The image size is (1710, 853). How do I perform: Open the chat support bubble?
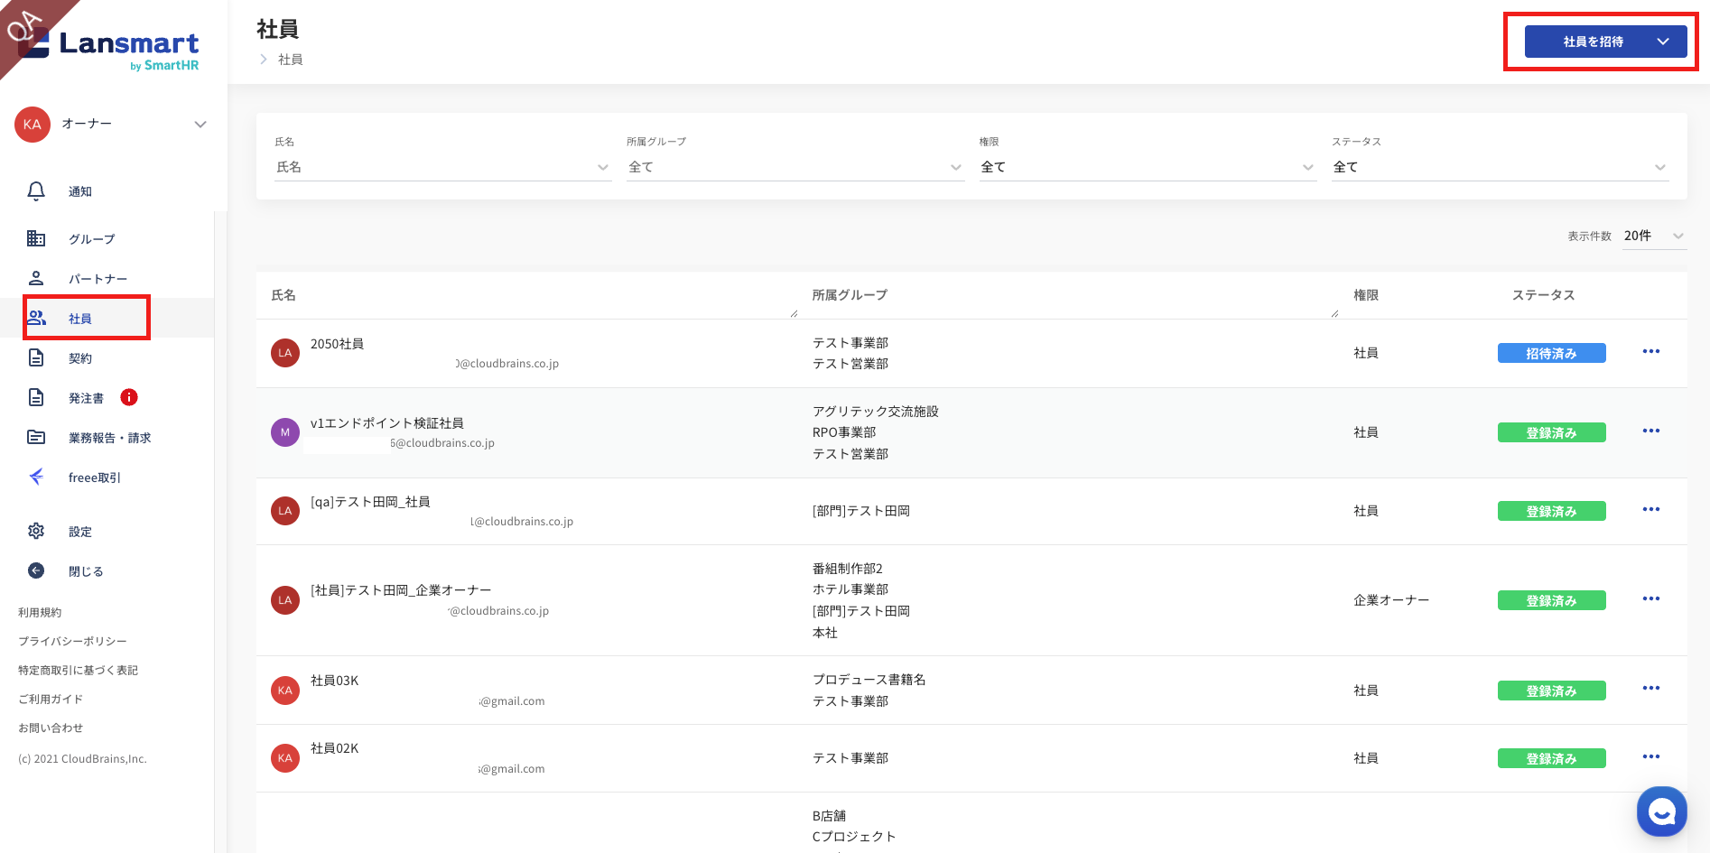click(x=1661, y=811)
